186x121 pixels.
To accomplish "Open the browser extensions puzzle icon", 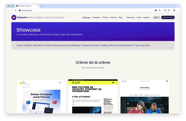I will click(x=159, y=10).
